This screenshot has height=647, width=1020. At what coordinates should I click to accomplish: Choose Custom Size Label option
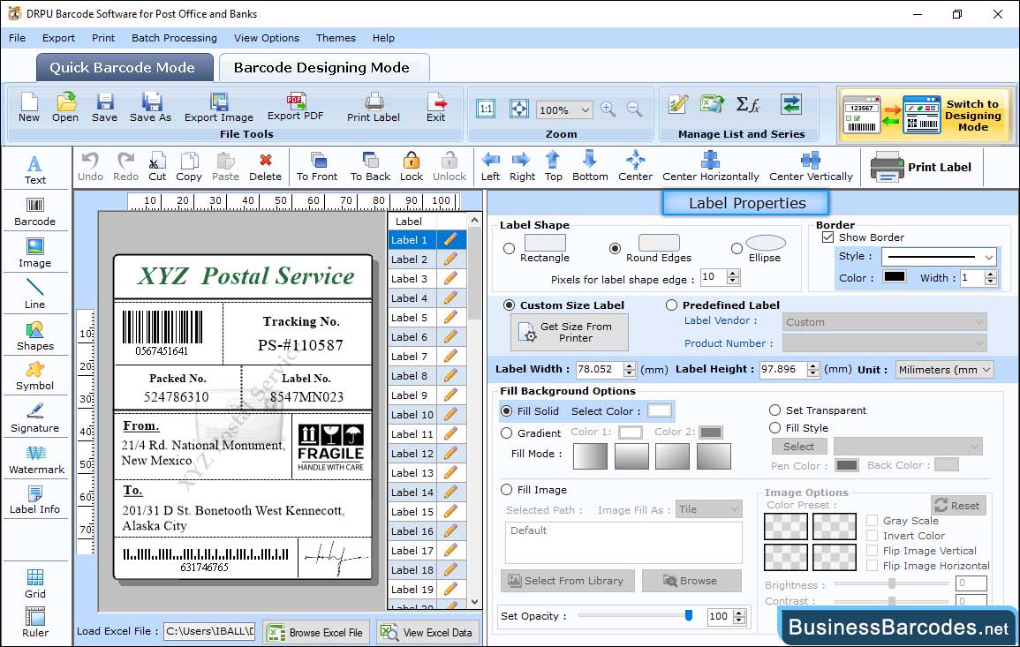coord(509,305)
